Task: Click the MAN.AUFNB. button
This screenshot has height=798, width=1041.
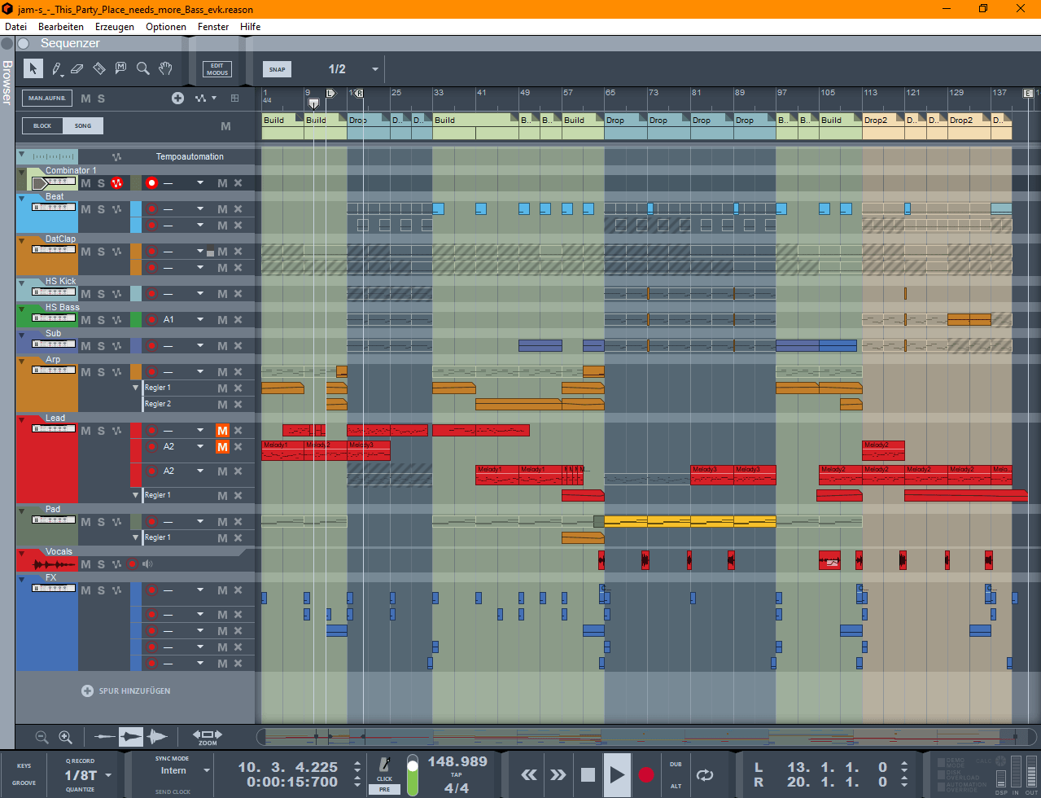Action: click(x=47, y=99)
